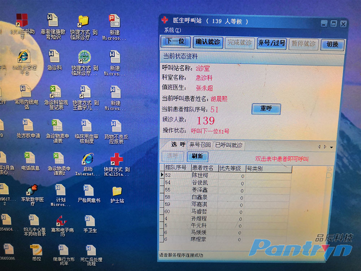Viewport: 361px width, 271px height.
Task: Open the 急诊科 Word document icon
Action: [x=55, y=60]
